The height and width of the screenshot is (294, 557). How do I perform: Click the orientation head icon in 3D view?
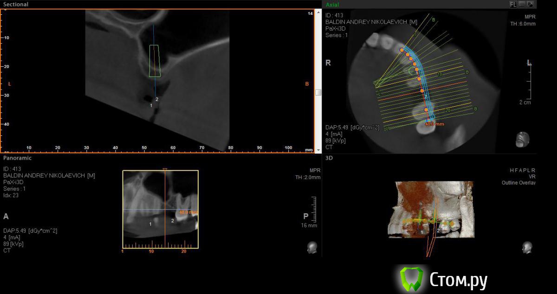tap(527, 247)
